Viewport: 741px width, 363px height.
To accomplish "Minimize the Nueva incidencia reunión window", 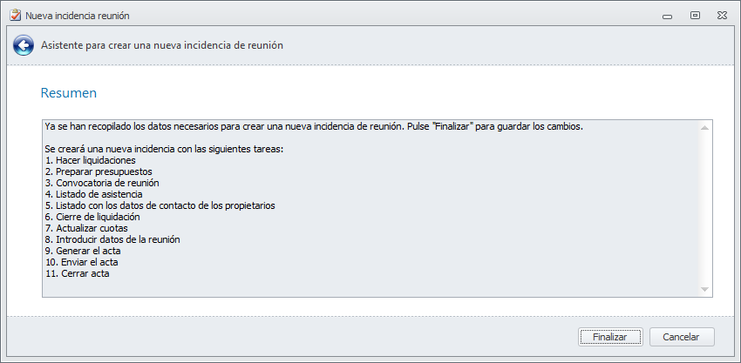I will pyautogui.click(x=667, y=17).
